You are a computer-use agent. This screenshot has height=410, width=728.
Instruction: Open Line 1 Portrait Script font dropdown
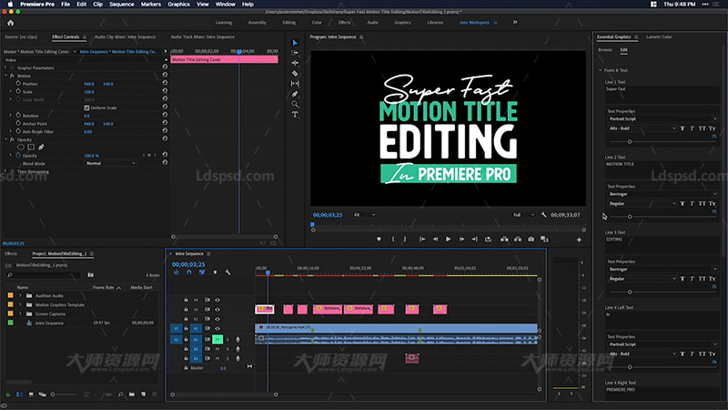(x=663, y=118)
